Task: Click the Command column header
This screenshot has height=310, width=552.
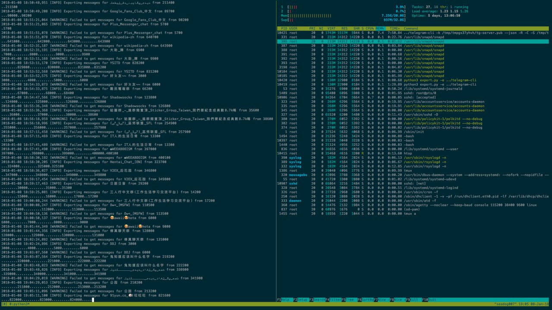Action: point(411,28)
